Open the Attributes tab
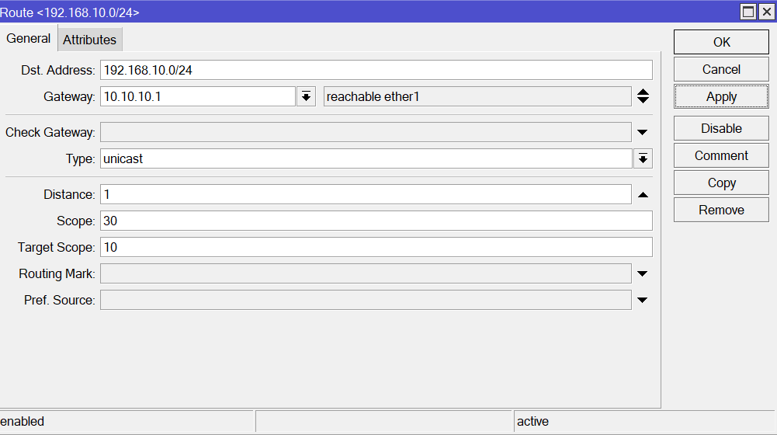This screenshot has height=435, width=777. [90, 40]
